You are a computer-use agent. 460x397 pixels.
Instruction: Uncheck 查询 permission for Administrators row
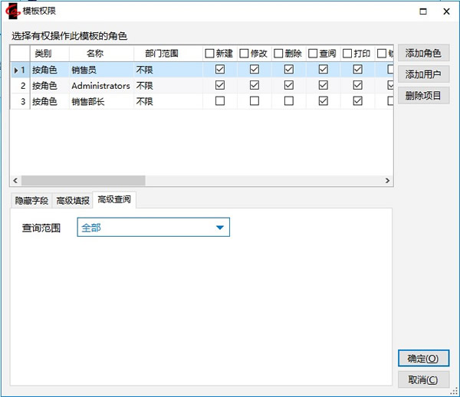(x=324, y=85)
